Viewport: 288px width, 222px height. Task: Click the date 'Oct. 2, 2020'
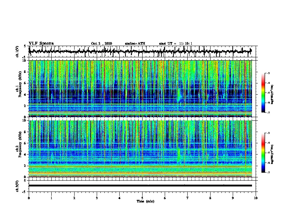[x=101, y=44]
